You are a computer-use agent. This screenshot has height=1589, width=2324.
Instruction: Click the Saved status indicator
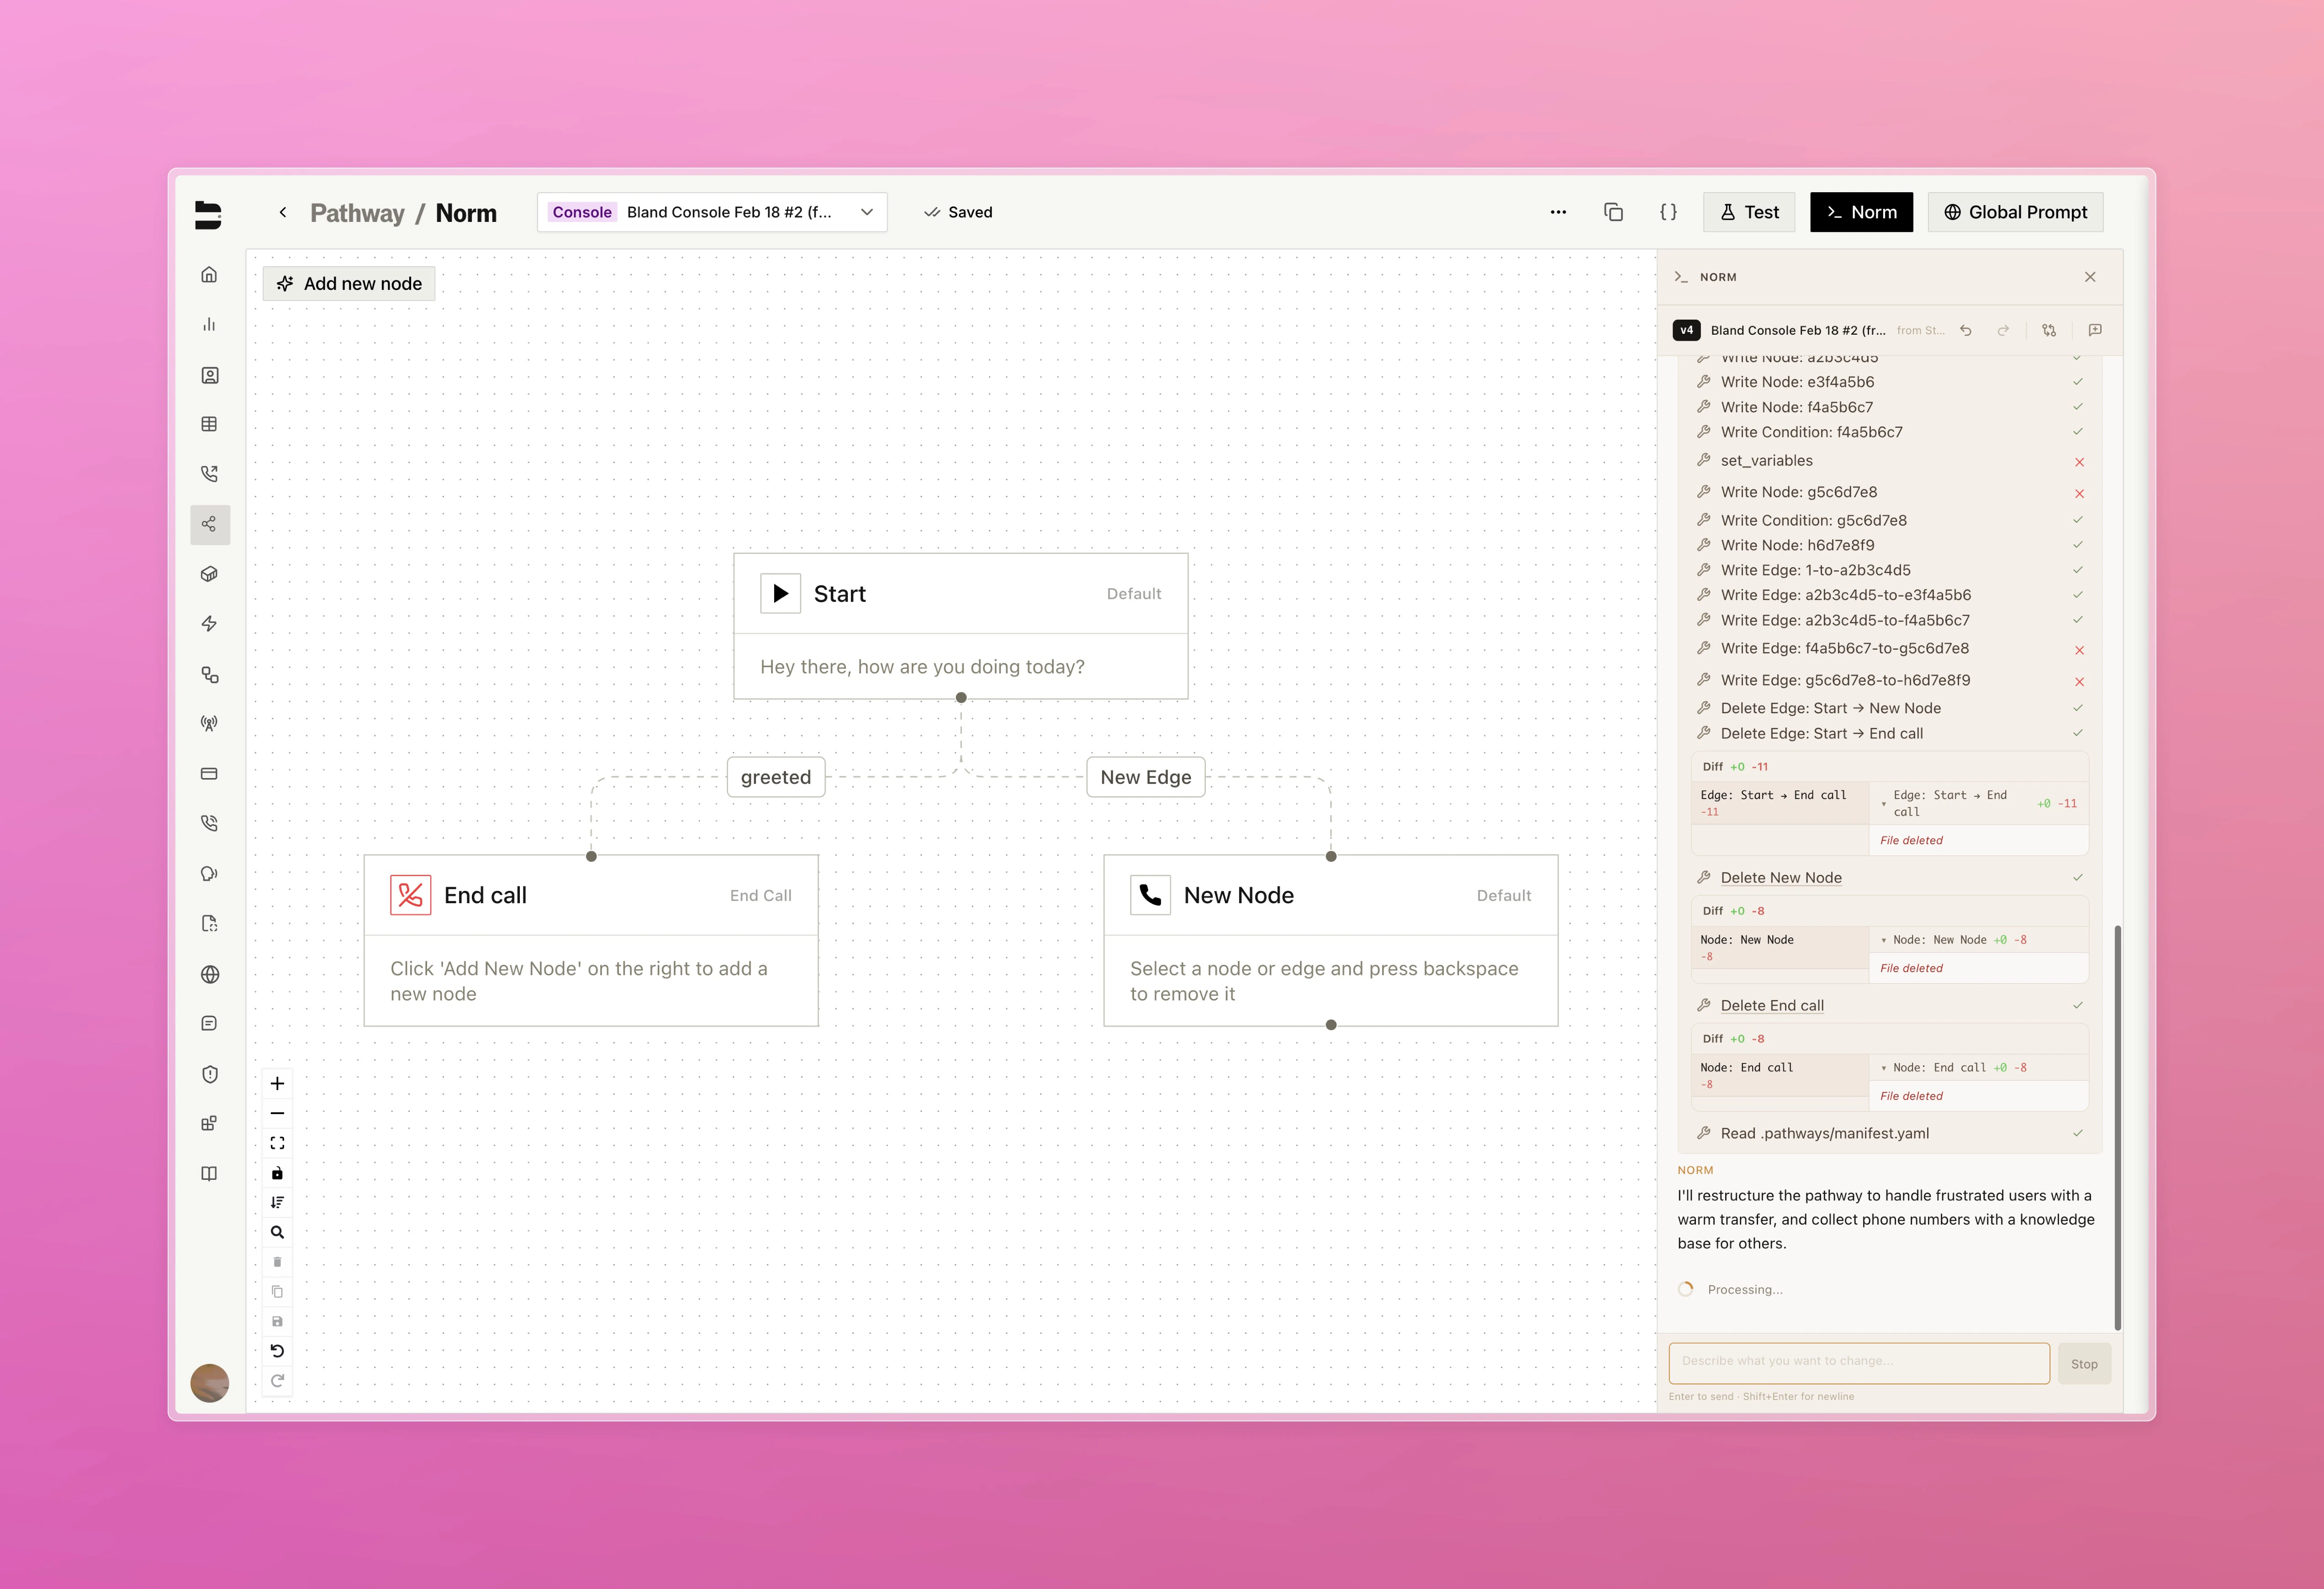click(x=958, y=212)
